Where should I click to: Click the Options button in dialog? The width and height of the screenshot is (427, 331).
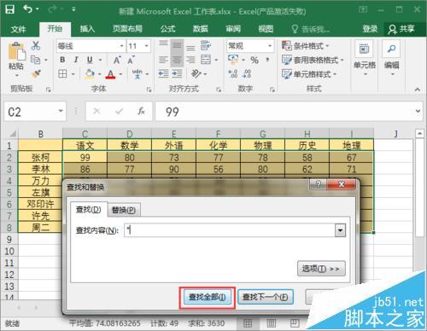321,269
